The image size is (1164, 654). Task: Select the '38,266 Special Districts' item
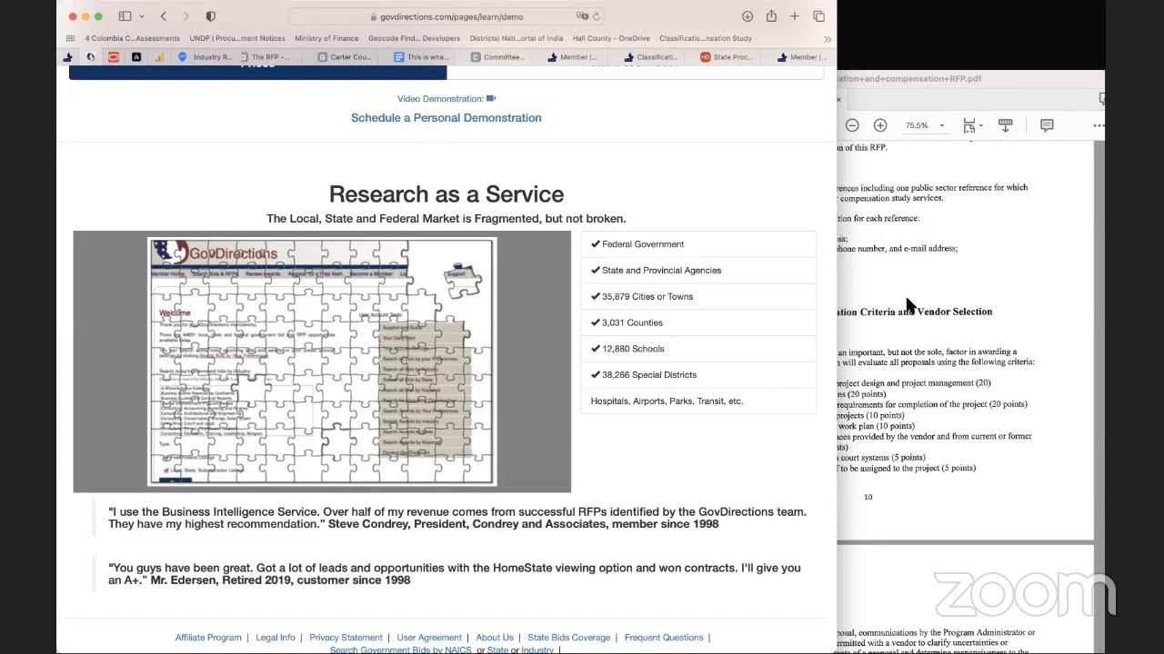click(x=698, y=375)
